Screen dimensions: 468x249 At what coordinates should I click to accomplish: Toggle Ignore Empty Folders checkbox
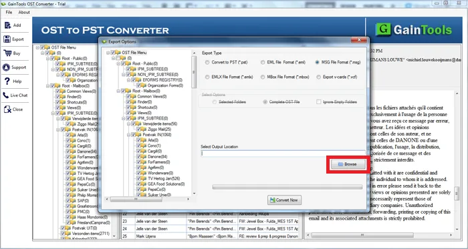point(319,102)
